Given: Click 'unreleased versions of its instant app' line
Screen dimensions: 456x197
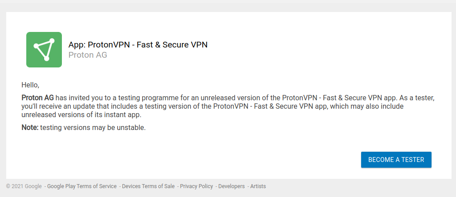Looking at the screenshot, I should [81, 115].
